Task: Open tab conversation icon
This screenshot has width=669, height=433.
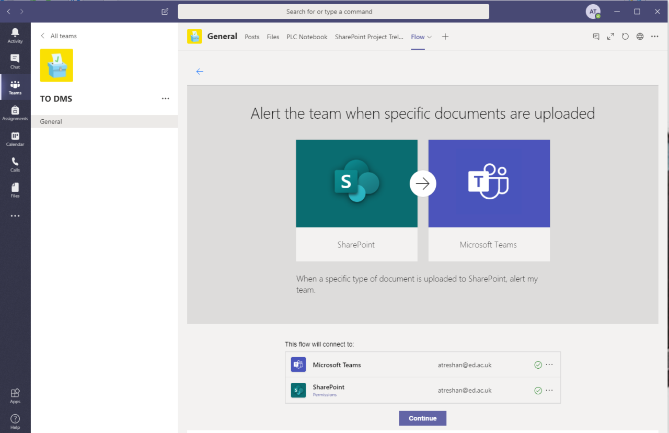Action: coord(596,37)
